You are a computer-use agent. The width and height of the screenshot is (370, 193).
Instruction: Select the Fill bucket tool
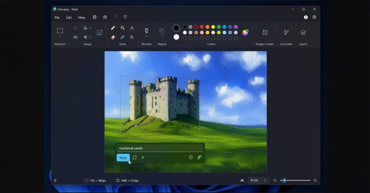(x=122, y=28)
